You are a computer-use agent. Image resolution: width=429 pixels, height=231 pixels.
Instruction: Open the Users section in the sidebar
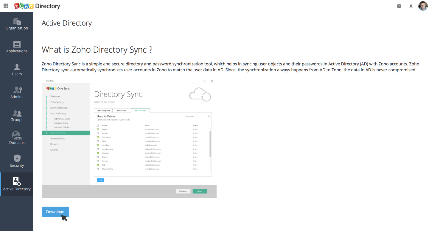click(17, 70)
